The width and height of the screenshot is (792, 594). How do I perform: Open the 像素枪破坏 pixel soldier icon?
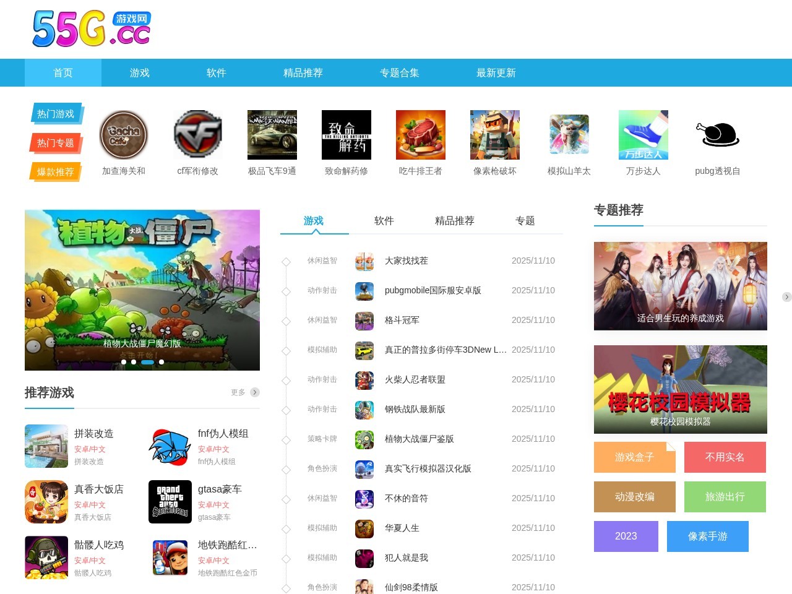coord(495,135)
